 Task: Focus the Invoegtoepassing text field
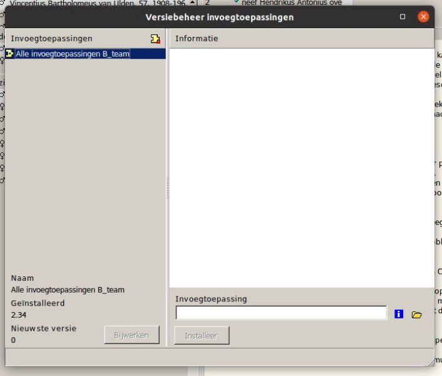pos(281,313)
